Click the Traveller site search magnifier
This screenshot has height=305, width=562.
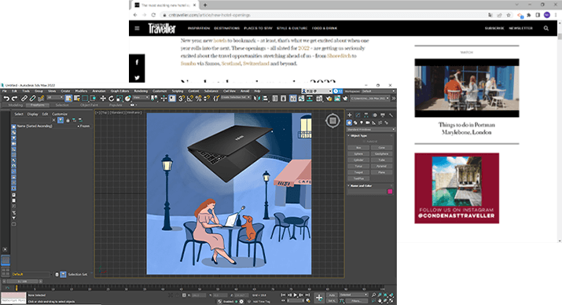[545, 28]
